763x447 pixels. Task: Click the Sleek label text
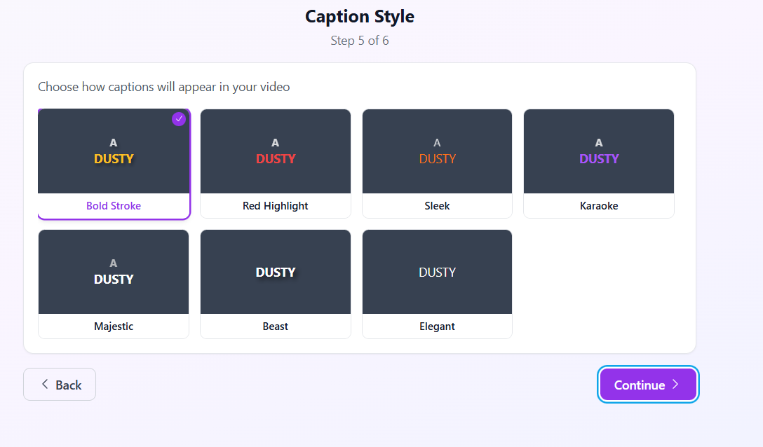[437, 206]
